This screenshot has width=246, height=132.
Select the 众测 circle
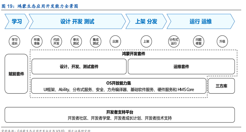coord(115,41)
